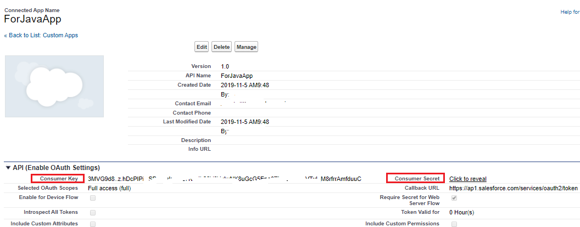Reveal the Consumer Secret

point(467,179)
